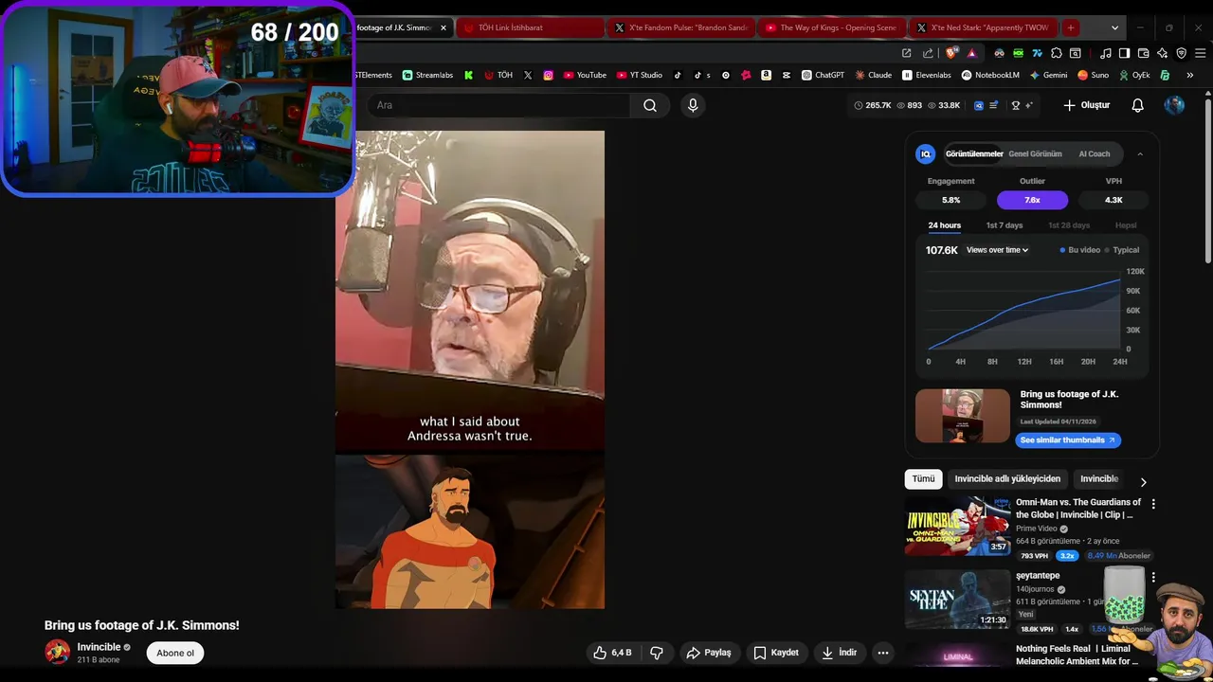The width and height of the screenshot is (1213, 682).
Task: Click the Oluştur create button
Action: click(1086, 105)
